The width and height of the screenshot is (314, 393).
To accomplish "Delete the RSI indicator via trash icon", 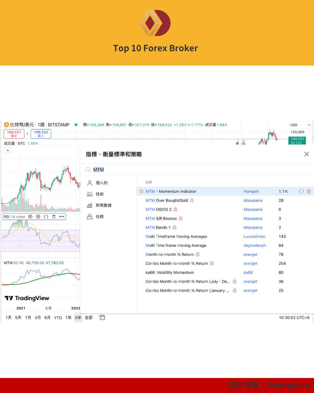I will [54, 217].
